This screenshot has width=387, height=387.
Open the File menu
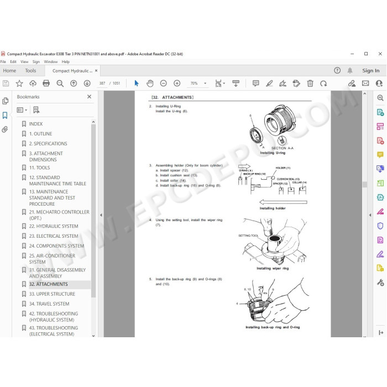pyautogui.click(x=3, y=62)
